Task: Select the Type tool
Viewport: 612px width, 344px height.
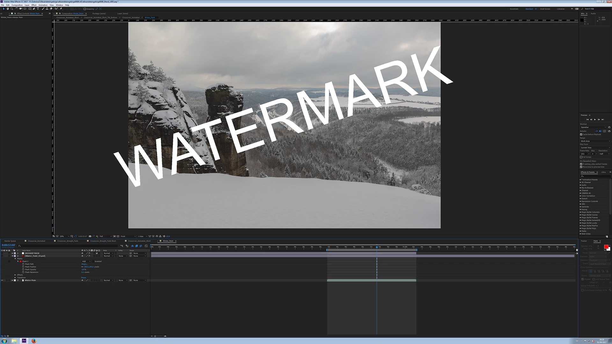Action: pos(38,9)
